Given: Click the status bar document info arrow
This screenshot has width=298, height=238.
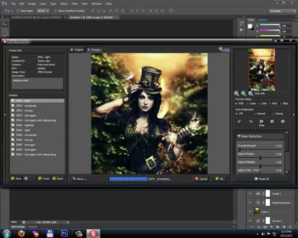Looking at the screenshot, I should (x=68, y=222).
